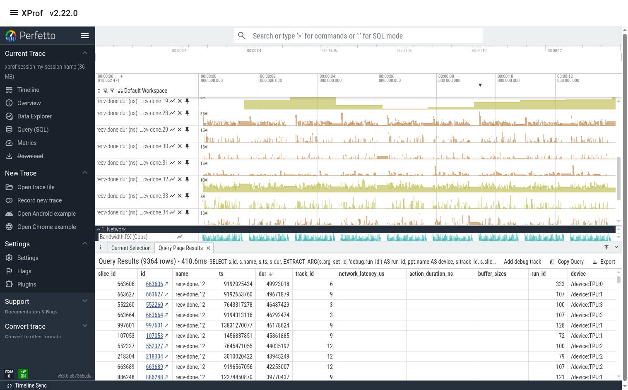Image resolution: width=628 pixels, height=390 pixels.
Task: Pin the cv-done.19 track
Action: tap(187, 101)
